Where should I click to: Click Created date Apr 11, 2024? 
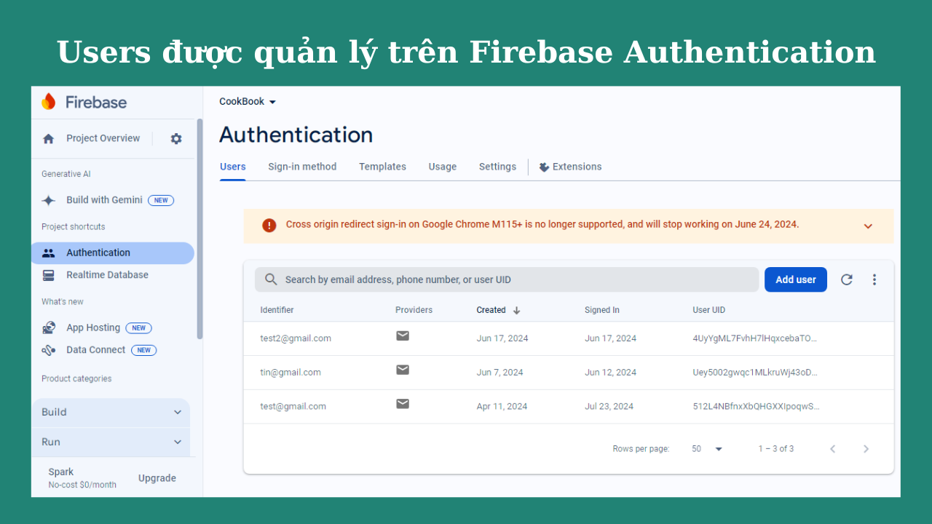click(x=502, y=407)
